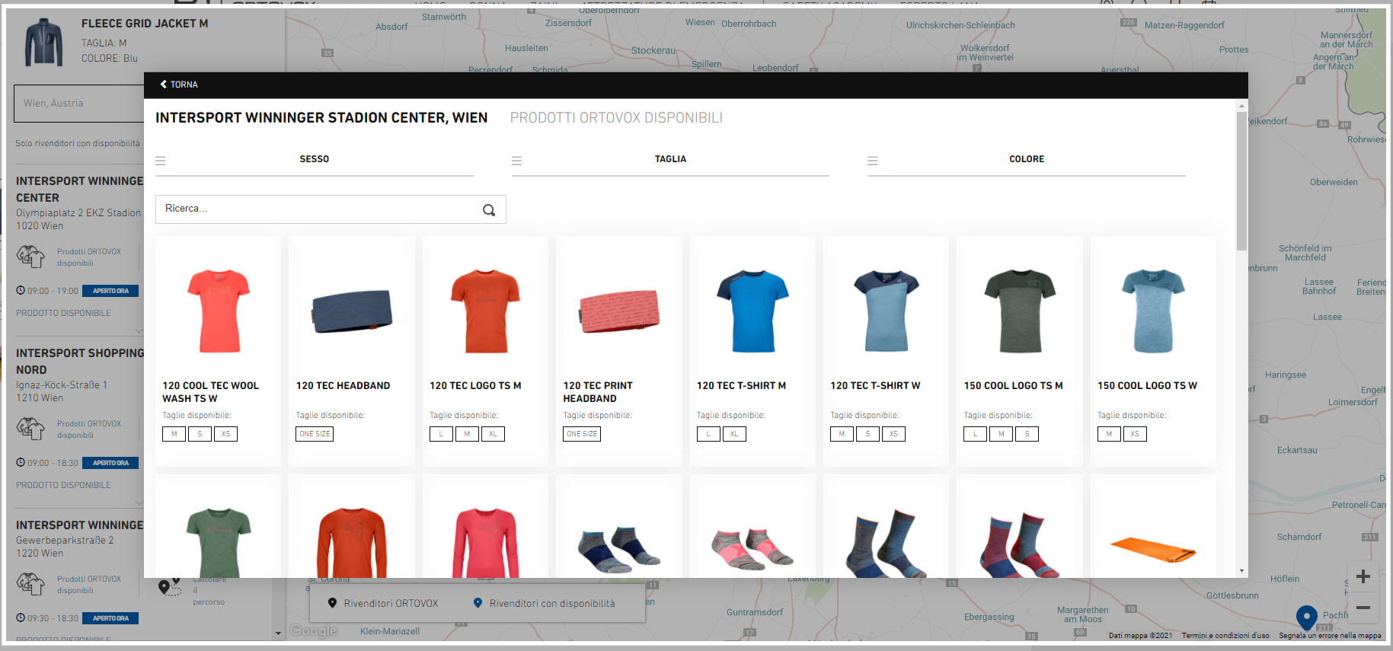1393x651 pixels.
Task: Select ONE SIZE for 120 Tec Print Headband
Action: click(582, 434)
